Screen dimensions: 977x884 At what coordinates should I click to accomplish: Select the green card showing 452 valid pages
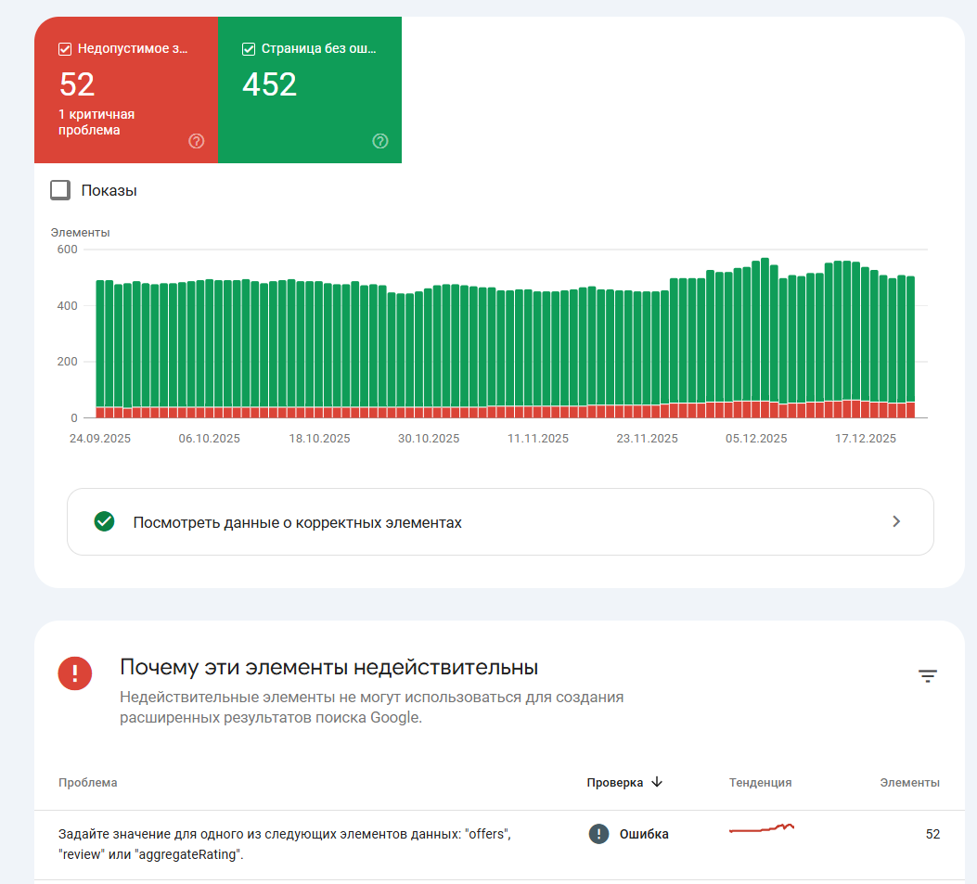pos(310,90)
